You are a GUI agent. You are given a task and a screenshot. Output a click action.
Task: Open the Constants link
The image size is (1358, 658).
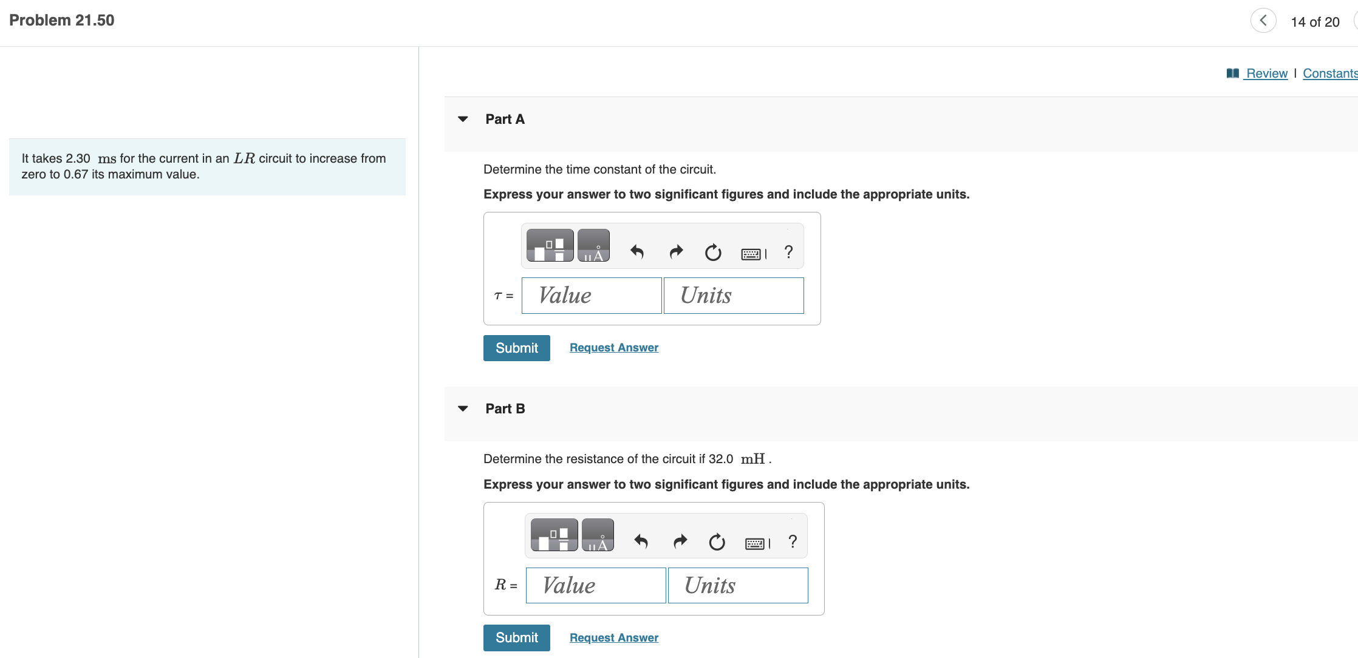coord(1329,73)
